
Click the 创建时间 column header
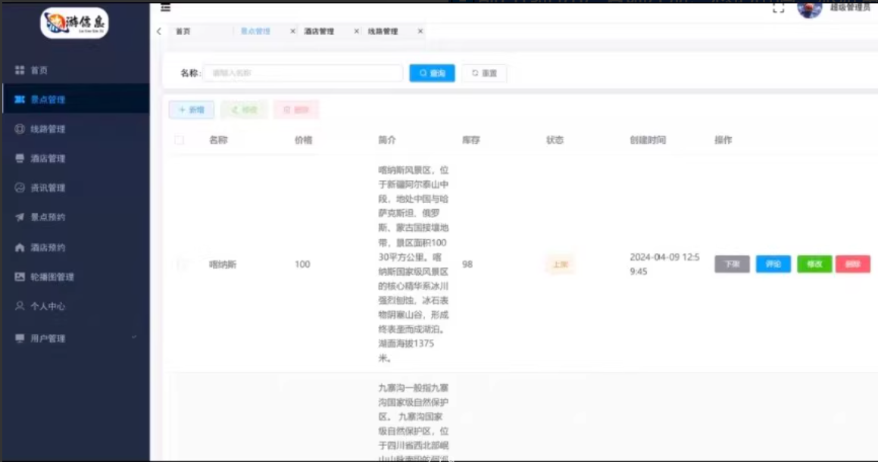(648, 140)
